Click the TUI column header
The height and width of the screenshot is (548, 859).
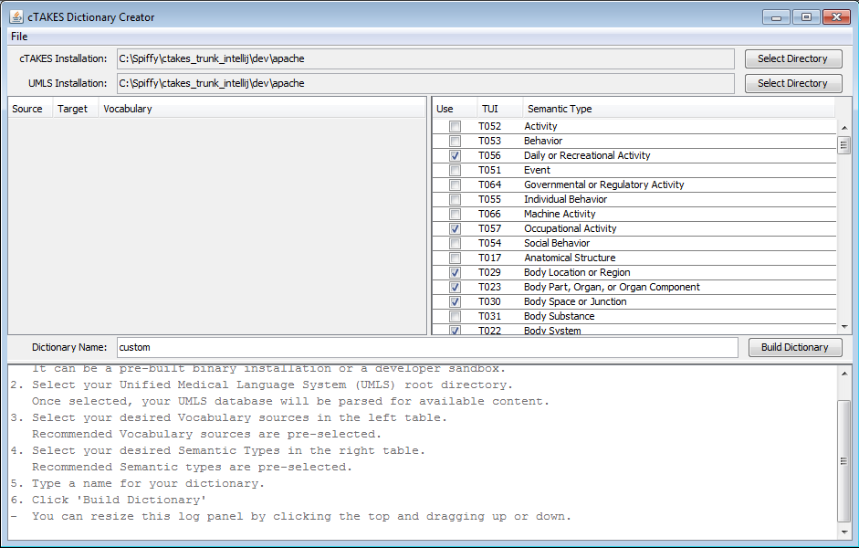pyautogui.click(x=499, y=109)
